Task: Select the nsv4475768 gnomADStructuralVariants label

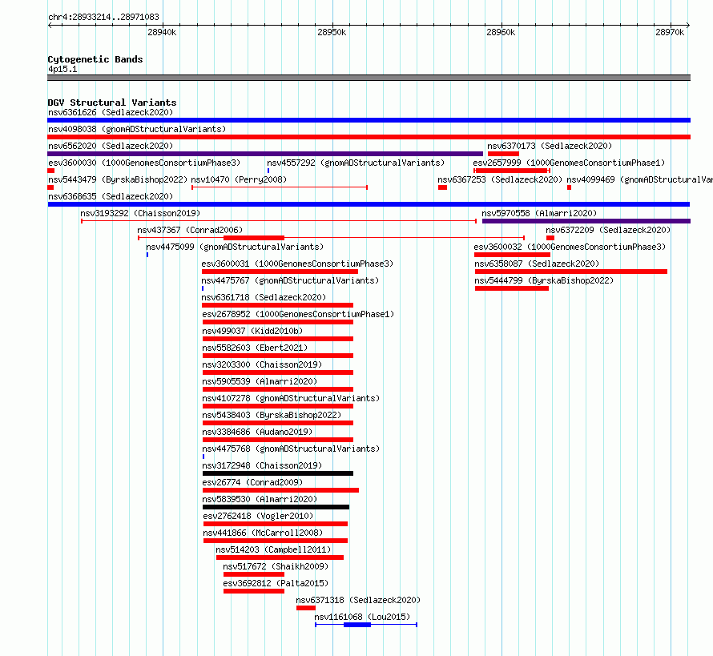Action: point(291,449)
